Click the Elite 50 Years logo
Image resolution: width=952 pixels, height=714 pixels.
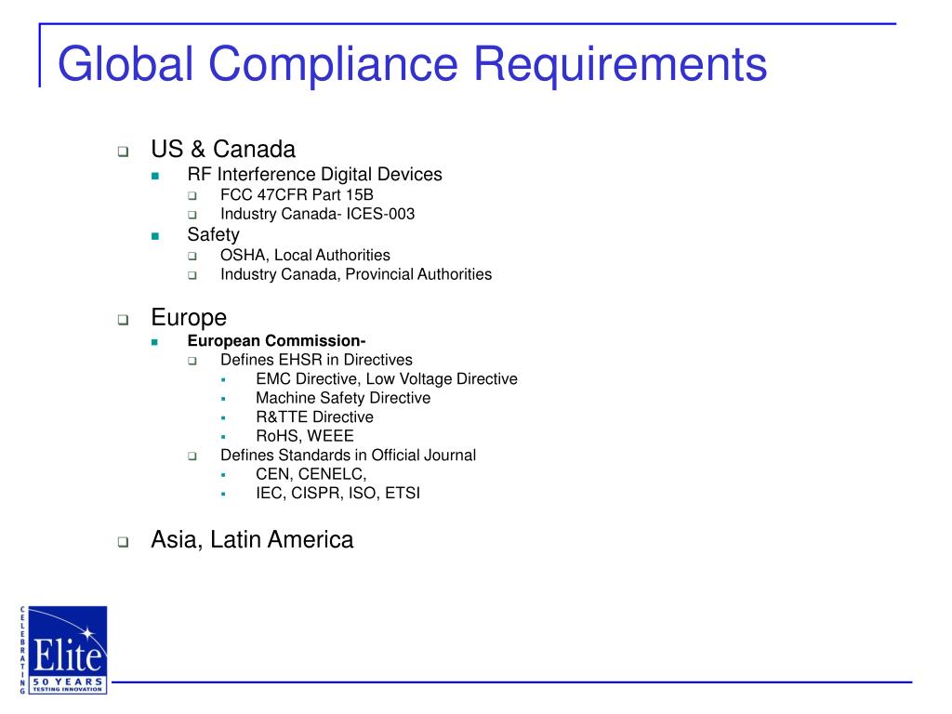pyautogui.click(x=64, y=650)
